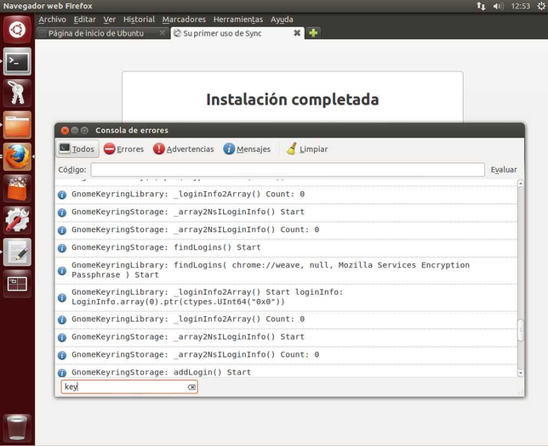This screenshot has width=548, height=446.
Task: Click the Firefox launcher icon
Action: [x=17, y=156]
